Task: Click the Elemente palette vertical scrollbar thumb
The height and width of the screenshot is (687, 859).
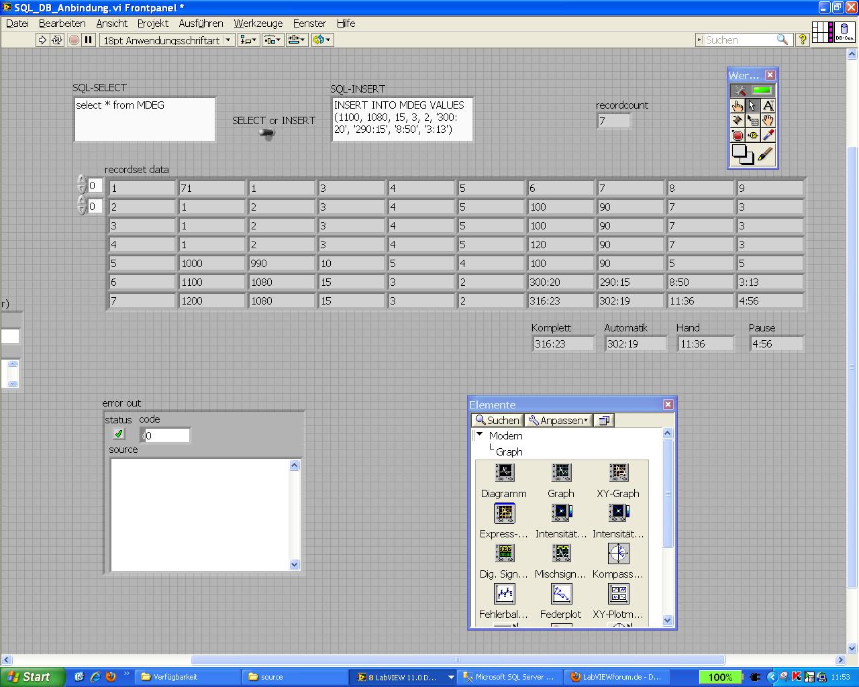Action: click(x=668, y=494)
